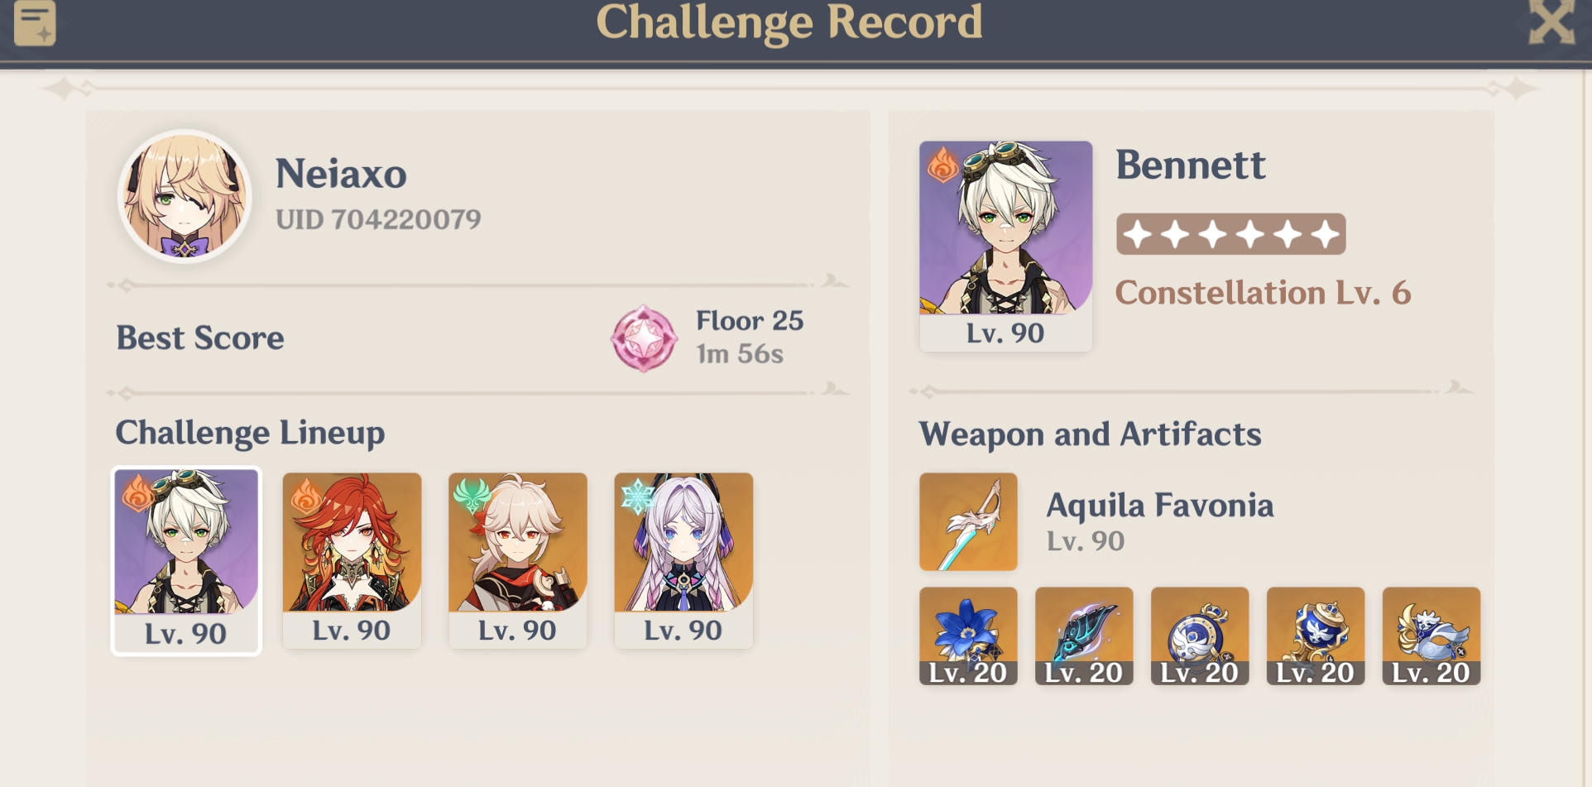Close the Challenge Record window

click(1551, 21)
